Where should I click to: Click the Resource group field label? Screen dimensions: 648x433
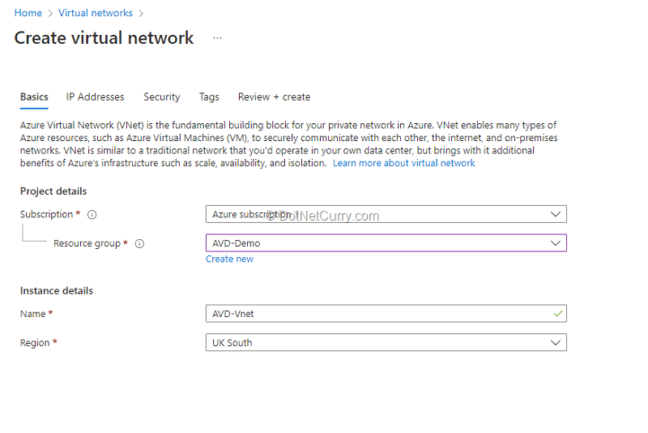click(x=87, y=243)
